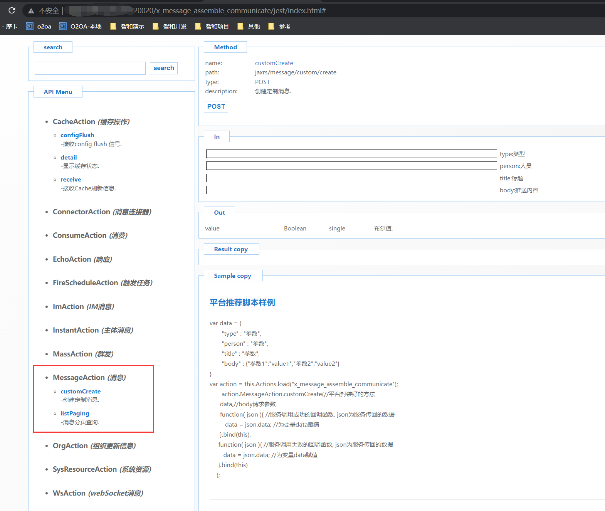Click the type:类型 input field
This screenshot has width=605, height=511.
click(351, 154)
